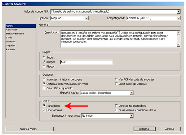This screenshot has height=135, width=186.
Task: Enable the Pliegos checkbox
Action: coord(44,66)
